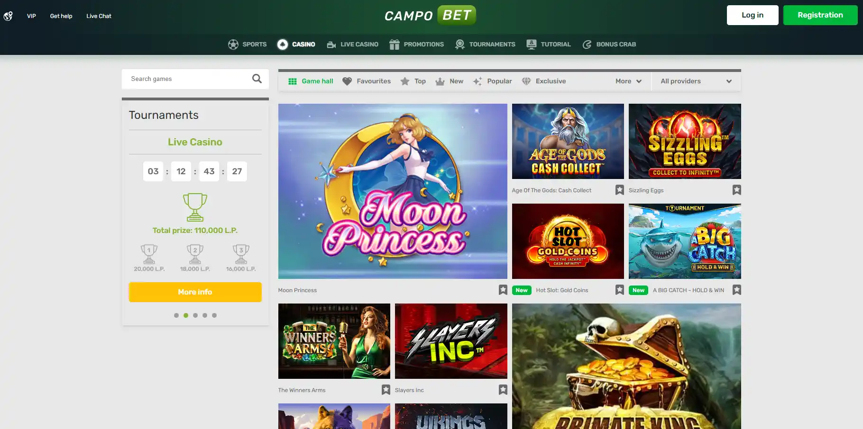This screenshot has width=863, height=429.
Task: Open the Tournaments page
Action: tap(485, 45)
